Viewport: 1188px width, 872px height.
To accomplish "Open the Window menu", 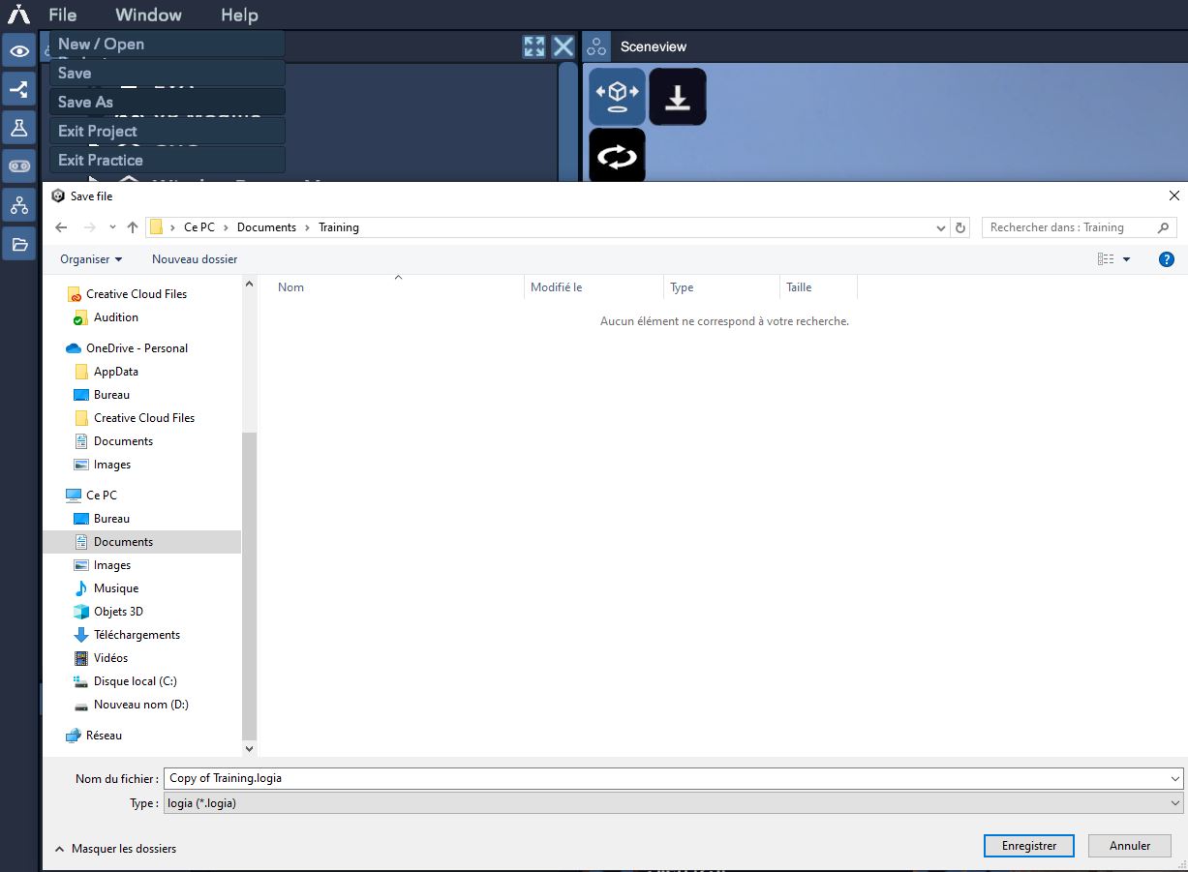I will (148, 15).
